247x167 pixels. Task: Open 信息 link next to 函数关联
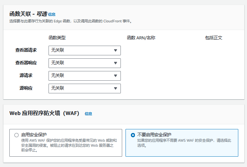[x=52, y=14]
